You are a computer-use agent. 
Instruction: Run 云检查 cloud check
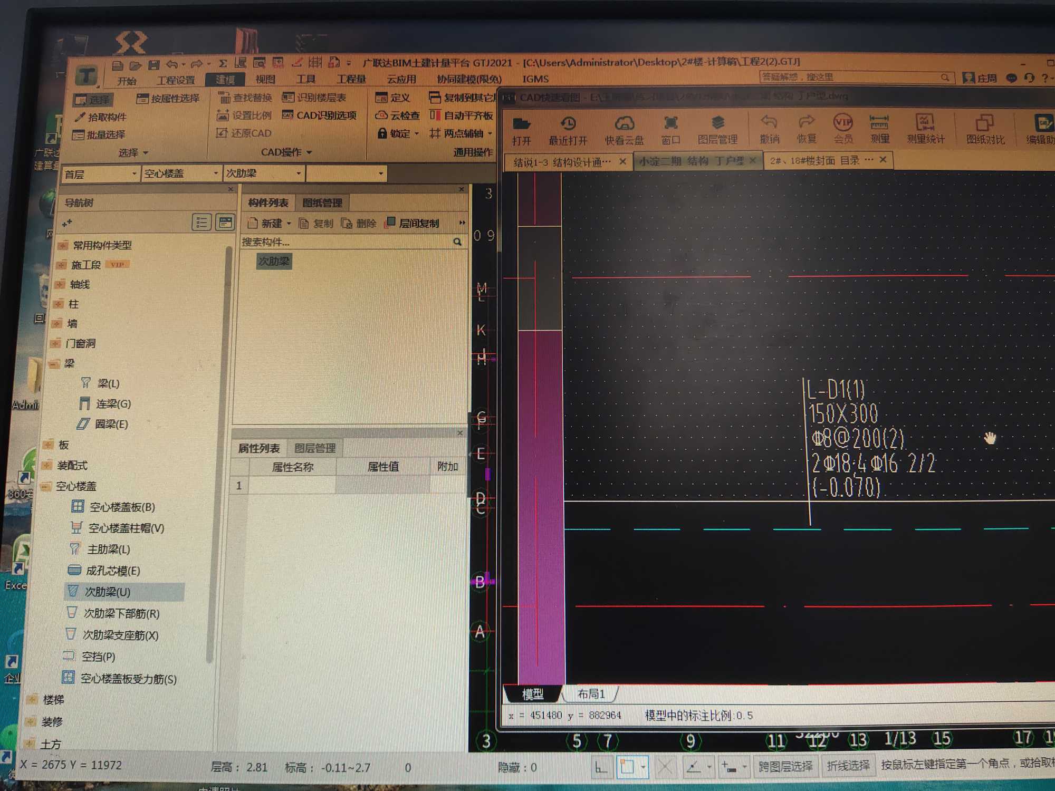pyautogui.click(x=397, y=115)
